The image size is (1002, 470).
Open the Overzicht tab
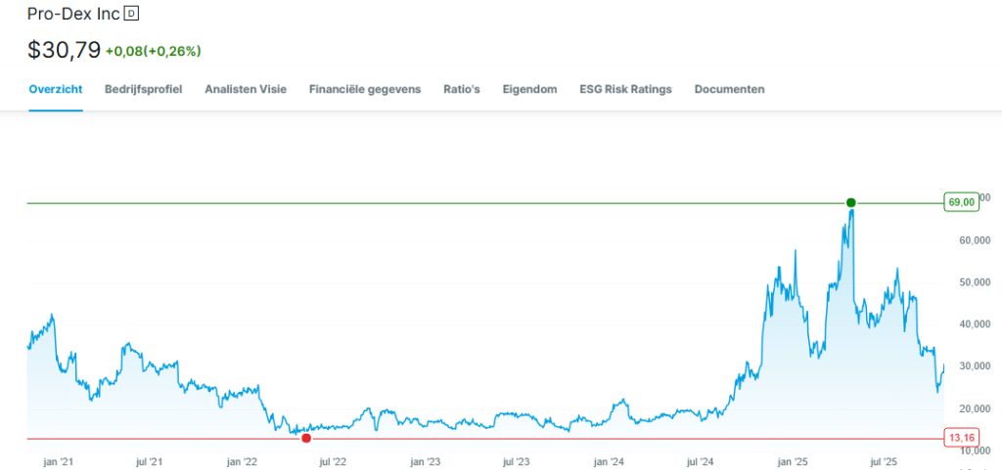coord(56,89)
